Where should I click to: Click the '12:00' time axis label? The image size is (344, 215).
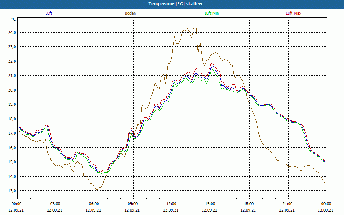point(172,204)
